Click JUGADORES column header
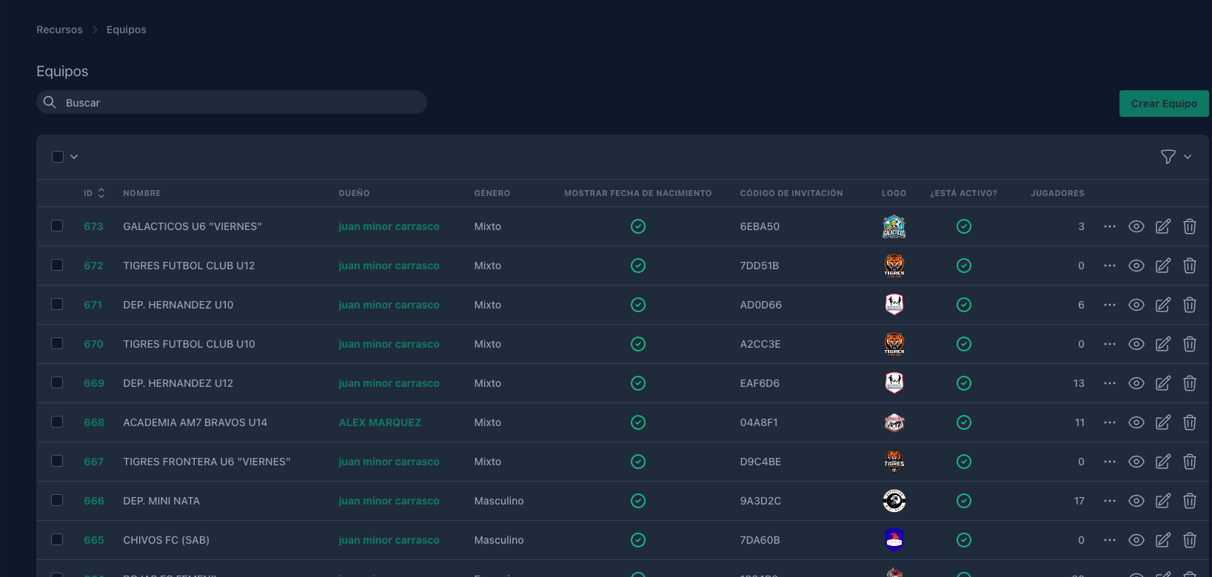 pos(1057,193)
